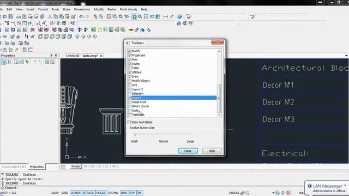Select the Selection toolbar list entry
The image size is (349, 196).
pos(137,94)
